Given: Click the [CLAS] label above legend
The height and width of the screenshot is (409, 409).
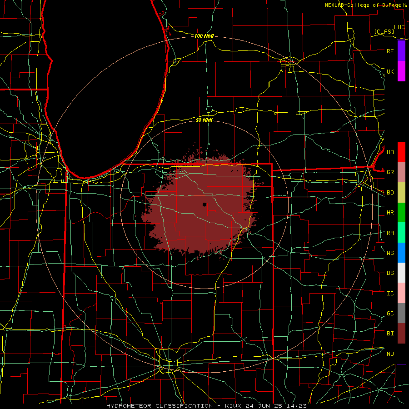Looking at the screenshot, I should 384,31.
